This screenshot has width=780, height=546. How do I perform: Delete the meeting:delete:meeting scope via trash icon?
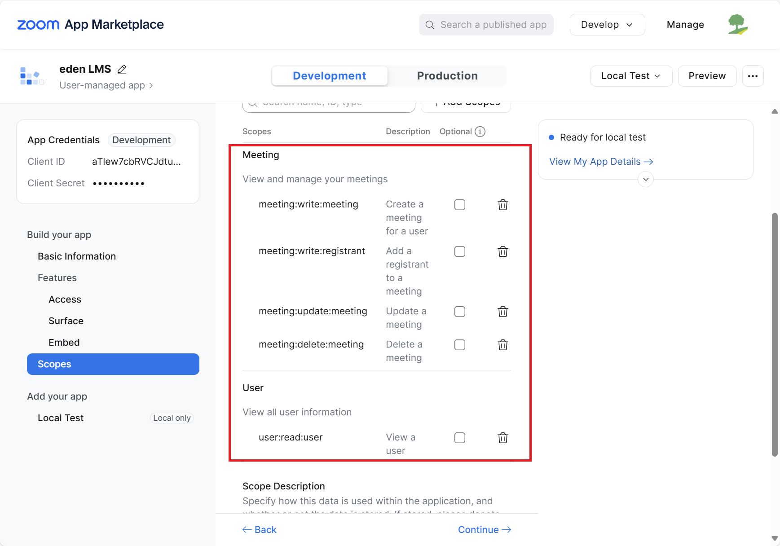(x=503, y=345)
